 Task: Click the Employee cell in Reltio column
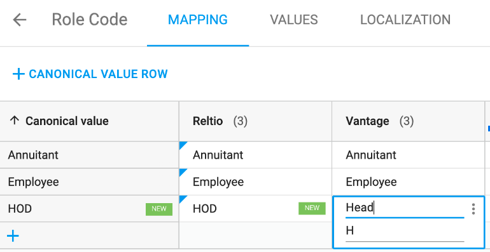pyautogui.click(x=255, y=182)
